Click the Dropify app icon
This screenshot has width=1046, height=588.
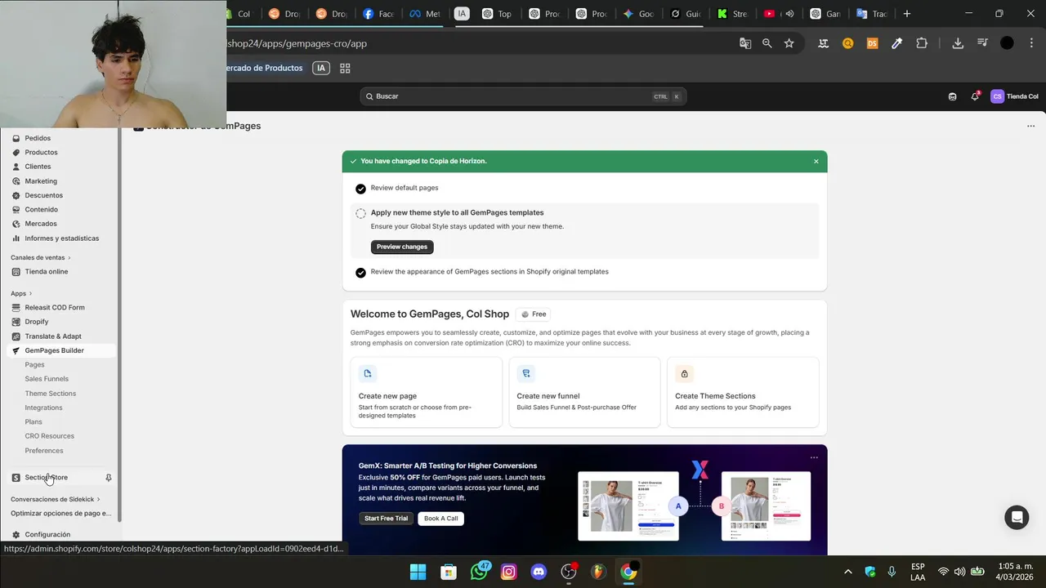[16, 322]
